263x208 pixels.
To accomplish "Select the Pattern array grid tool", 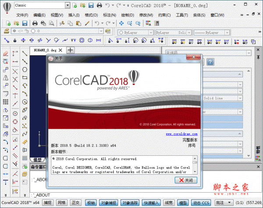I will pyautogui.click(x=6, y=102).
